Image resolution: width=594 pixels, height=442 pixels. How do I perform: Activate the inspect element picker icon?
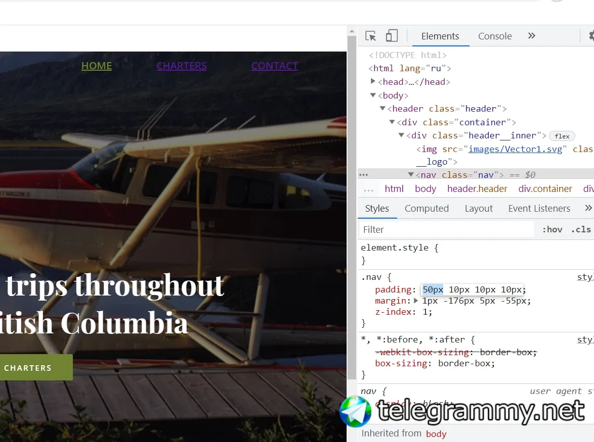point(370,36)
